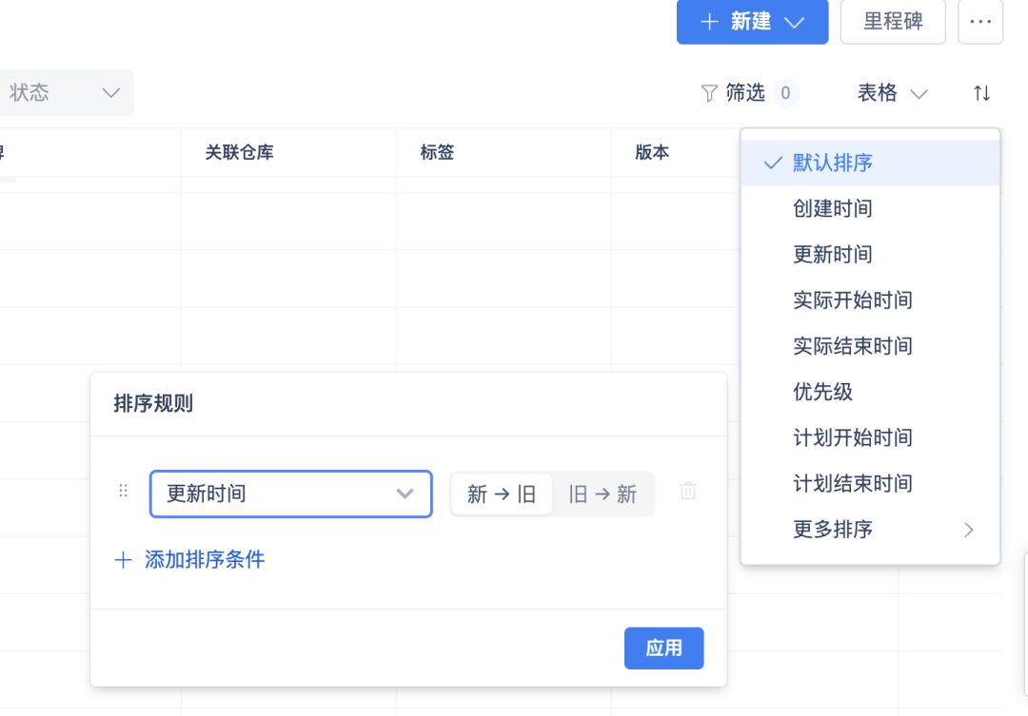
Task: Select 旧 → 新 sort order
Action: [x=603, y=494]
